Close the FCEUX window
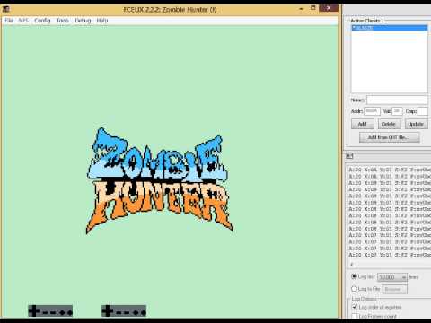 [329, 8]
